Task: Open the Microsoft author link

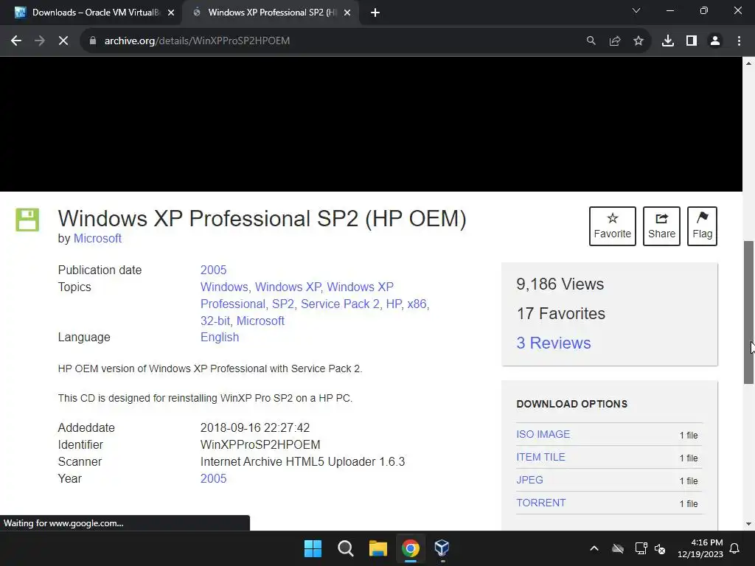Action: pyautogui.click(x=97, y=238)
